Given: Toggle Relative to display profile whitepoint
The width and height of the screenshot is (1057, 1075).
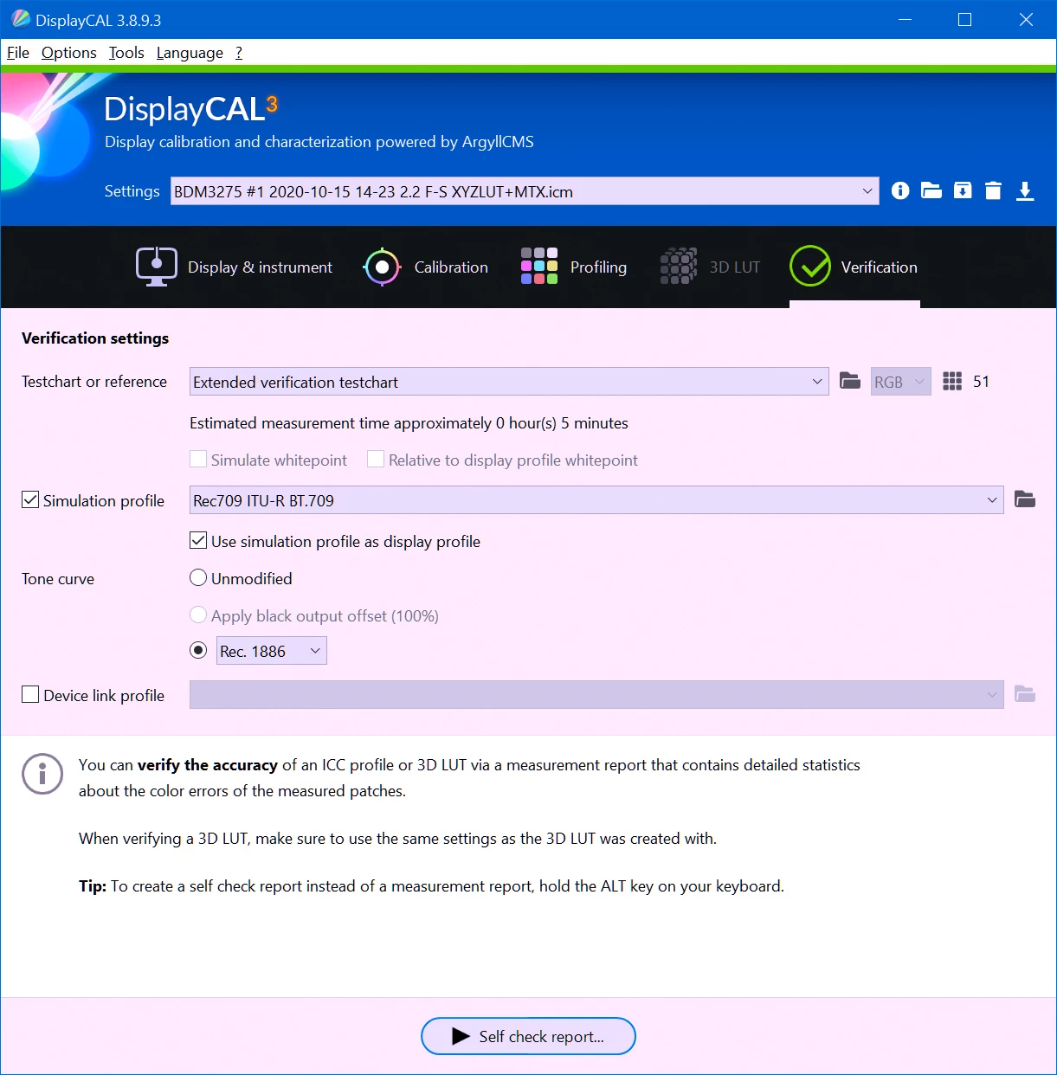Looking at the screenshot, I should [x=376, y=460].
